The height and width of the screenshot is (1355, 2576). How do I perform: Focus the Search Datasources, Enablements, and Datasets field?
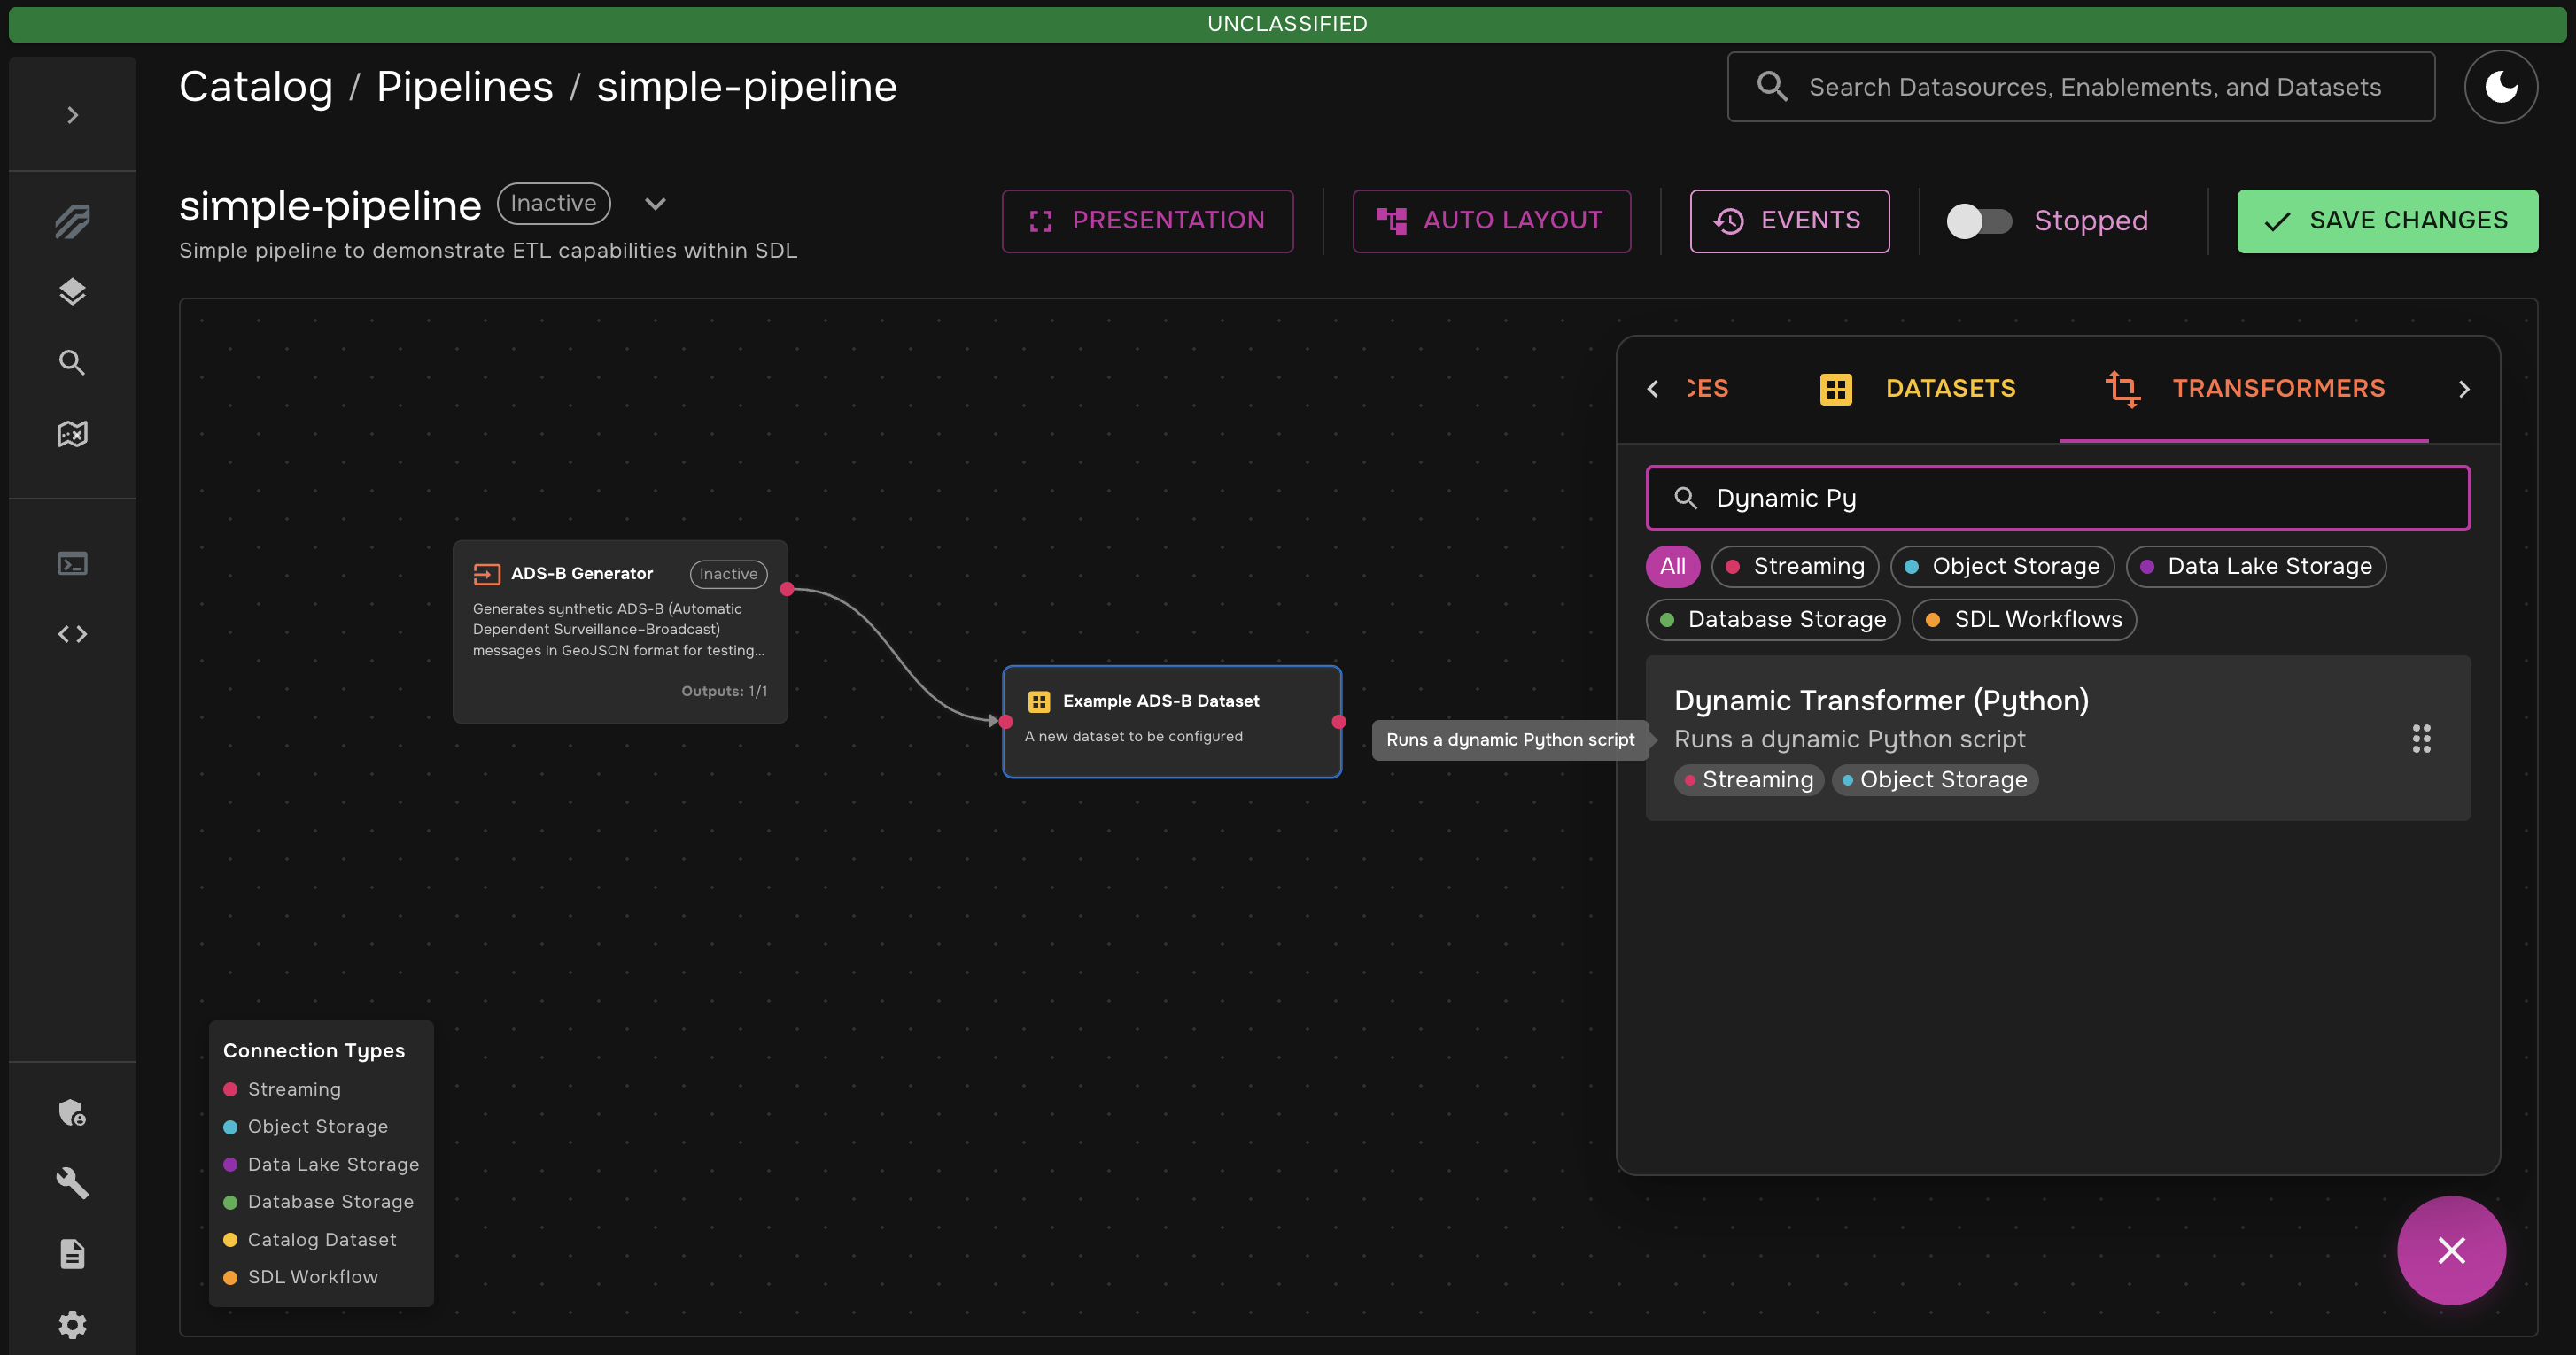click(x=2081, y=87)
